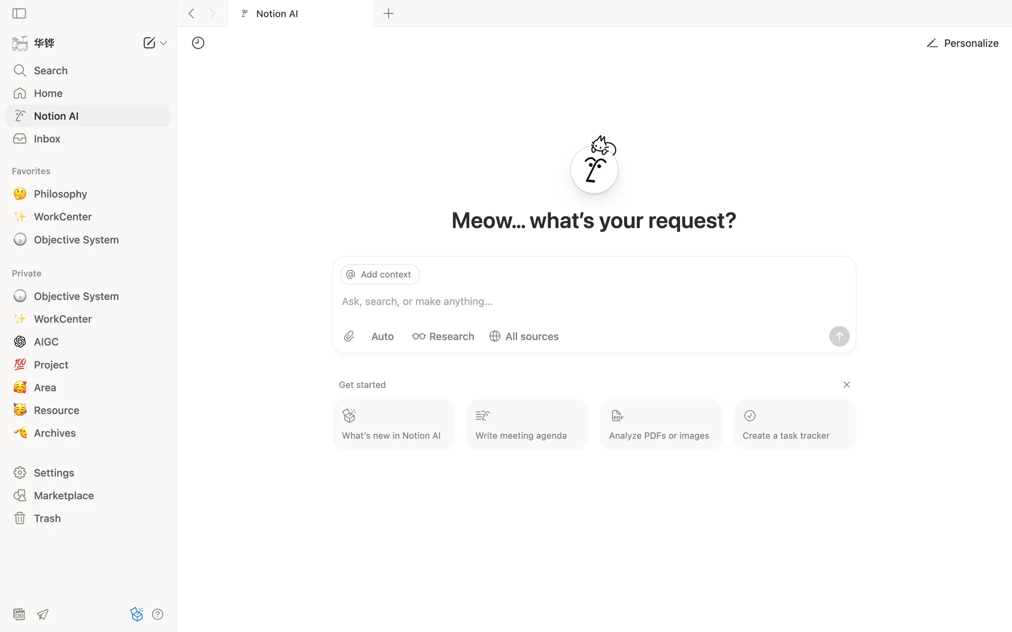This screenshot has height=632, width=1012.
Task: Click the calendar icon at bottom left
Action: (x=19, y=614)
